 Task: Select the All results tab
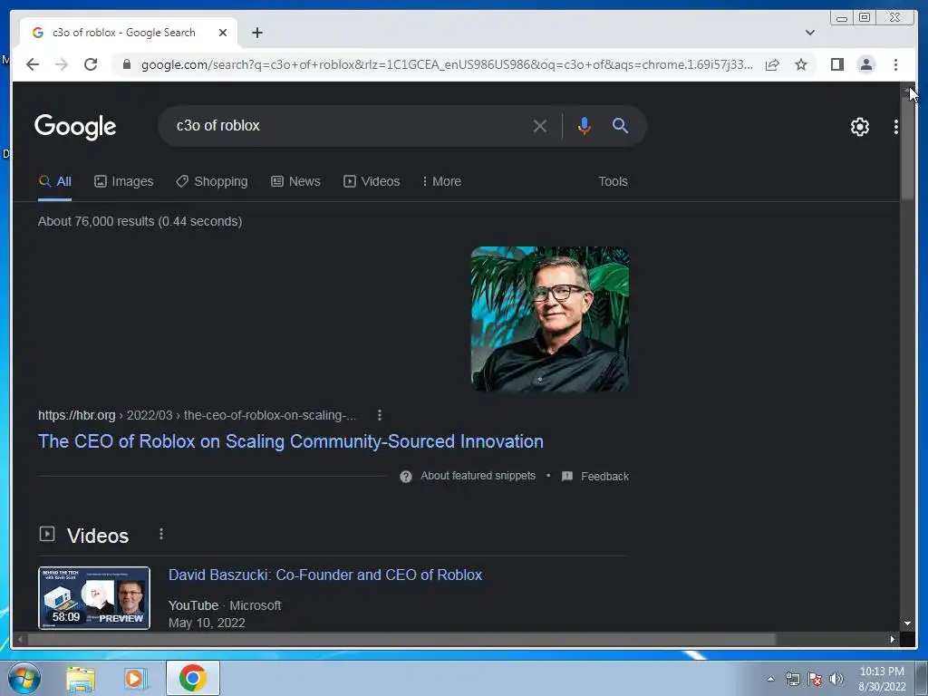(x=54, y=181)
